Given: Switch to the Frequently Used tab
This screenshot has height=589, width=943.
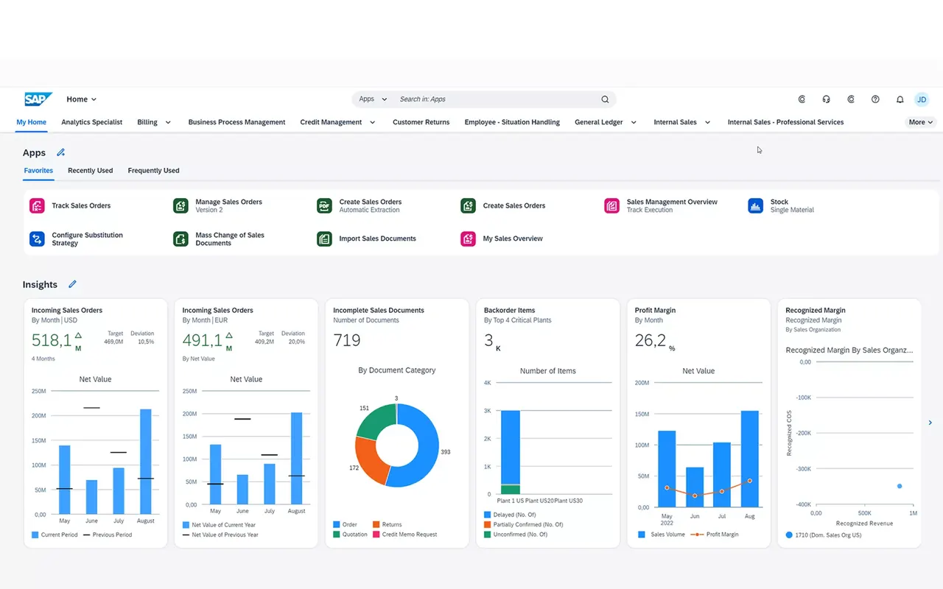Looking at the screenshot, I should coord(153,171).
